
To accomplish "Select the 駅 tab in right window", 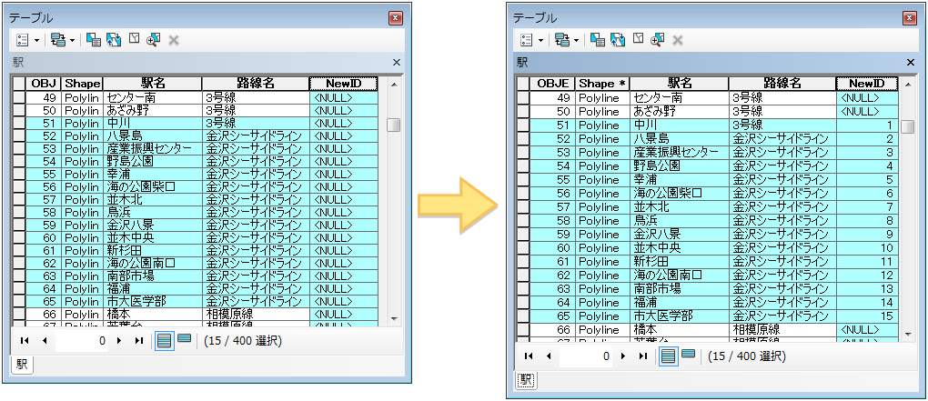I will click(x=524, y=379).
